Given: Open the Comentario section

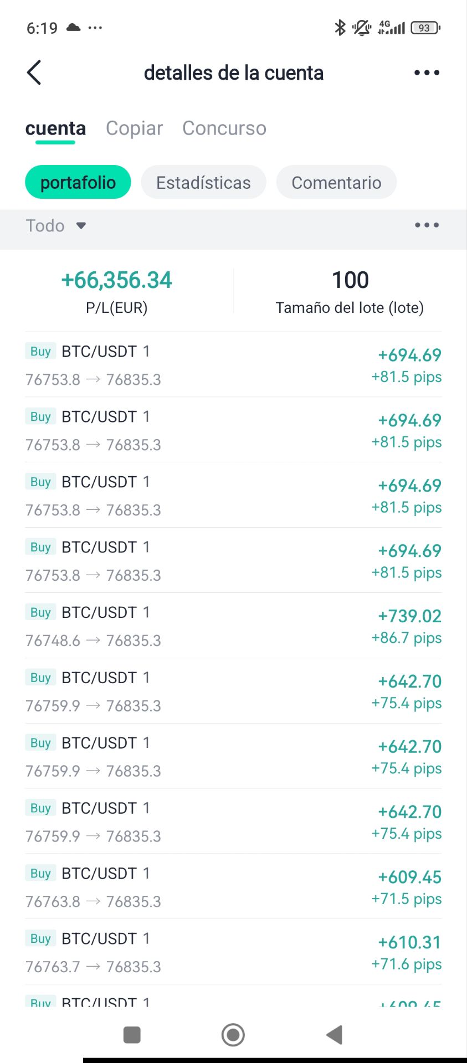Looking at the screenshot, I should [x=336, y=182].
